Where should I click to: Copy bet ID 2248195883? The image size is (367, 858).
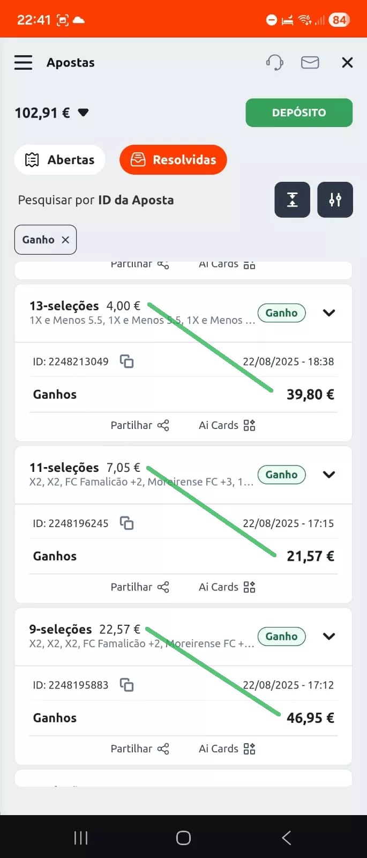[126, 685]
